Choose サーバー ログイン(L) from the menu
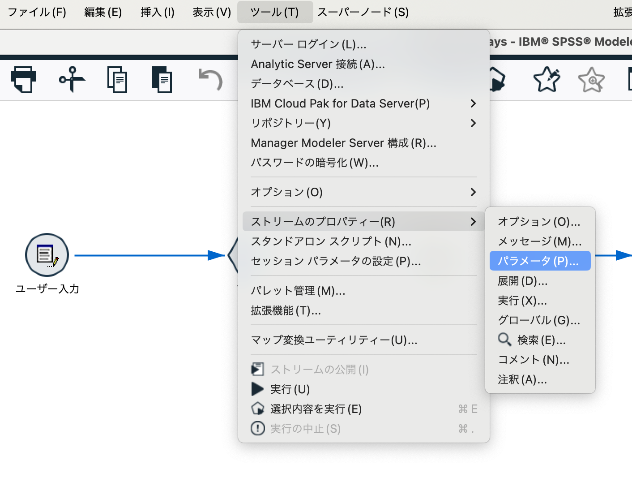 click(x=308, y=44)
